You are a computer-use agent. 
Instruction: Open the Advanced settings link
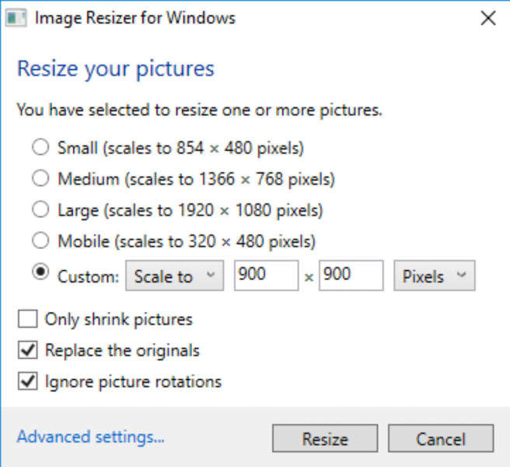(90, 437)
